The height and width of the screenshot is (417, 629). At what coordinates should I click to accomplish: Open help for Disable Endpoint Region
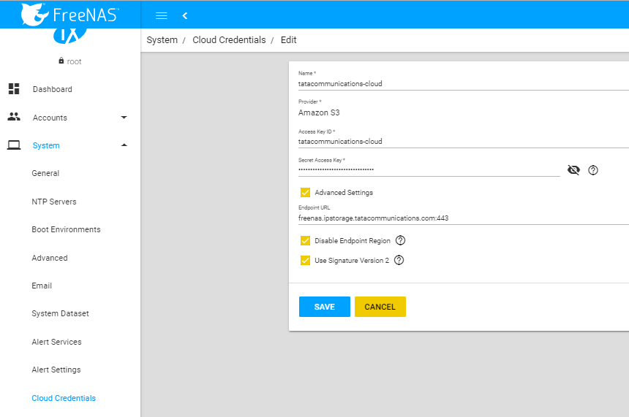(400, 240)
